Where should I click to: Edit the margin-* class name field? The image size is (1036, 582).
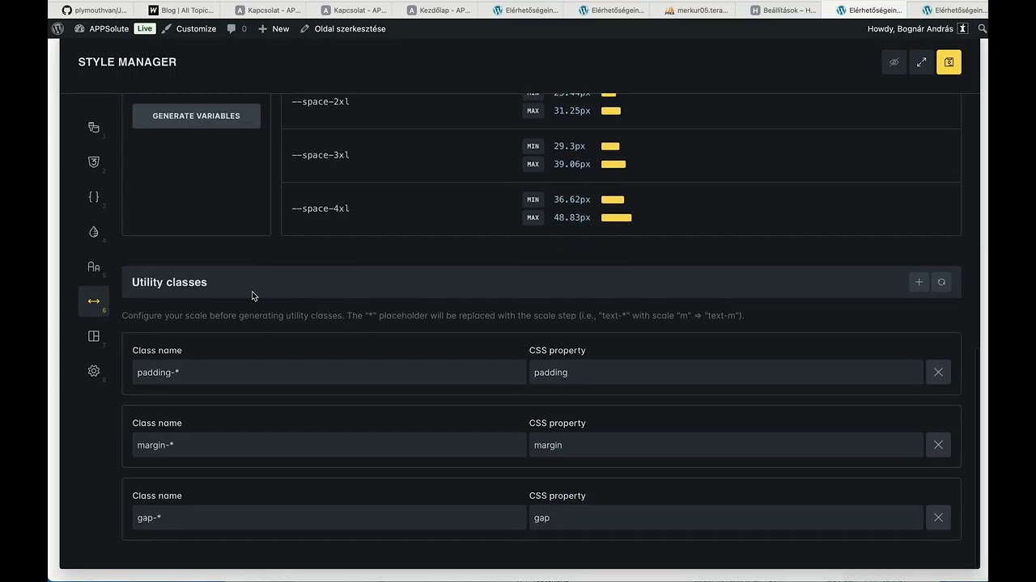(x=329, y=445)
